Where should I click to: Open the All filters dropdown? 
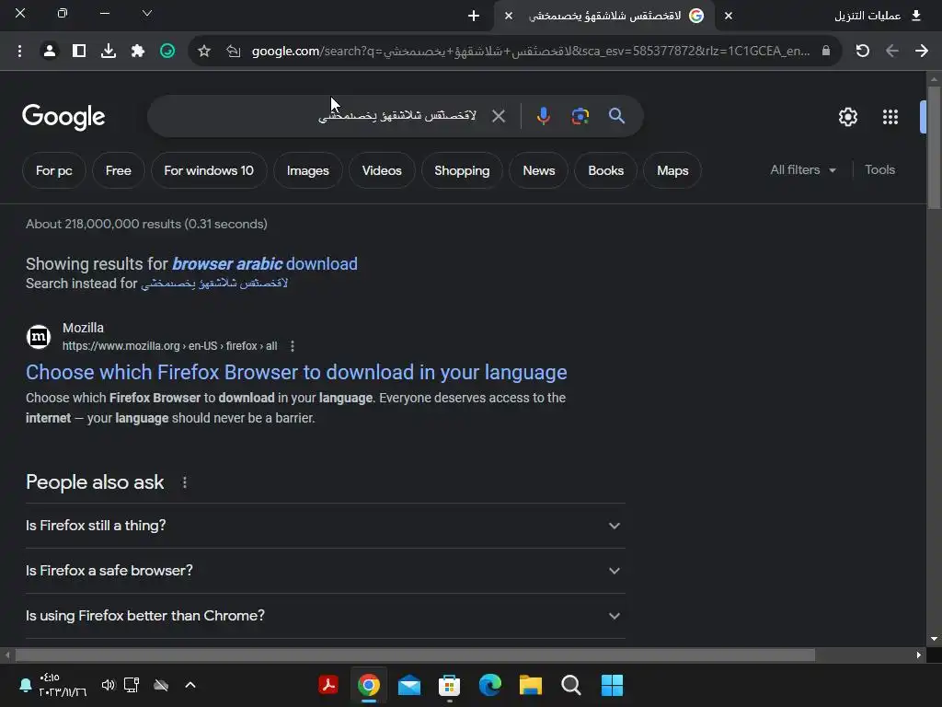[x=803, y=170]
